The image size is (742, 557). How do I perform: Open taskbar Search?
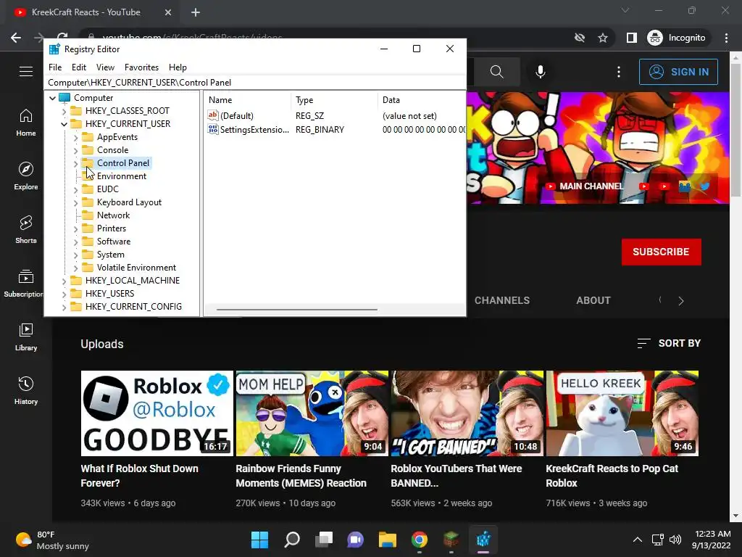[292, 540]
